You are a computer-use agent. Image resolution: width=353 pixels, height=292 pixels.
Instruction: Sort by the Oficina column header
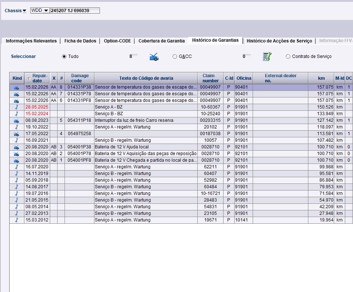(244, 78)
